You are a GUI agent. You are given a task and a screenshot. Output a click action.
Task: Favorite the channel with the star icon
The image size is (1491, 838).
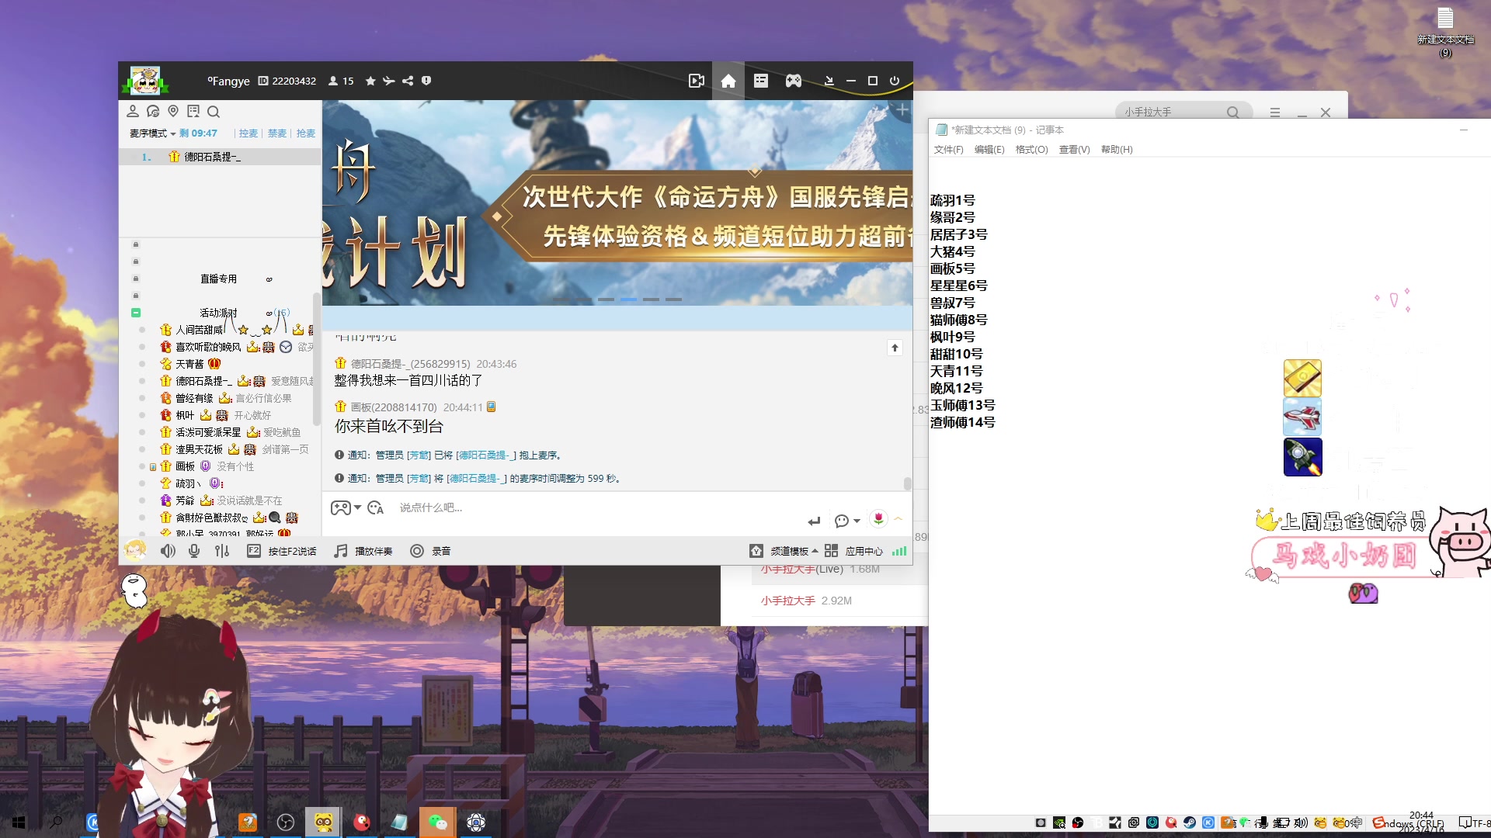(370, 81)
